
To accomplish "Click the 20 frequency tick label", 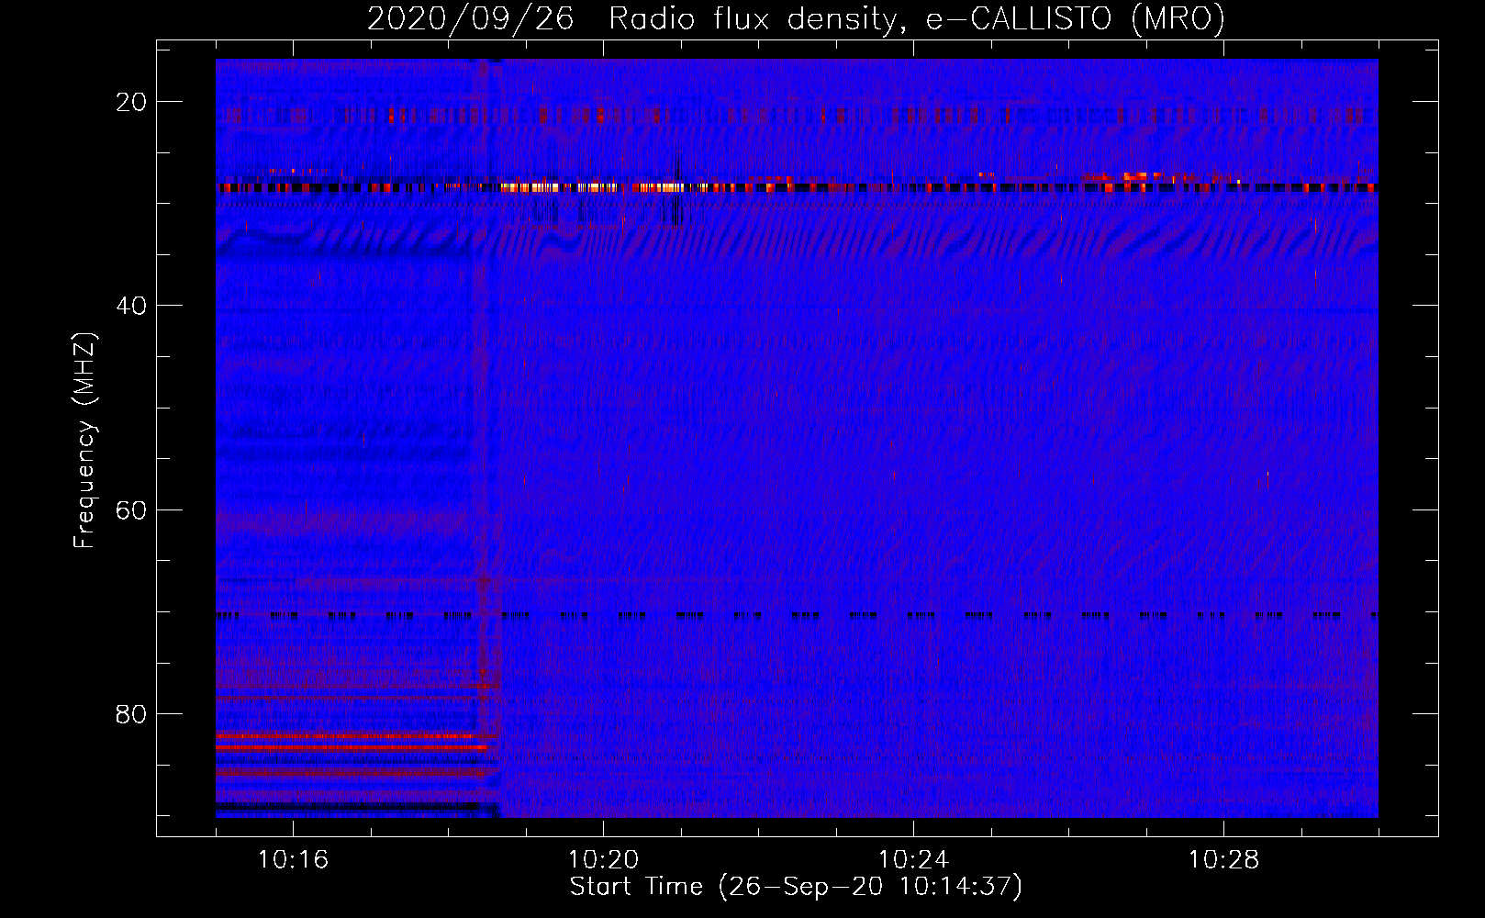I will coord(131,102).
